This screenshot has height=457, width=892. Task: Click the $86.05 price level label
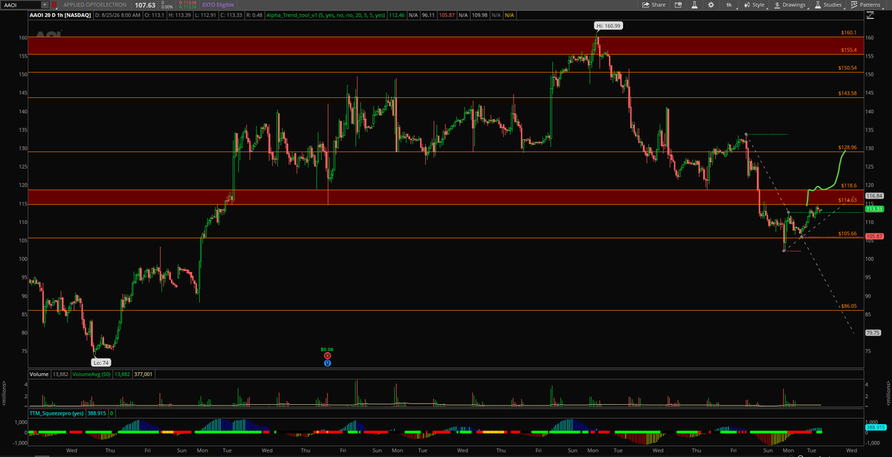(850, 305)
